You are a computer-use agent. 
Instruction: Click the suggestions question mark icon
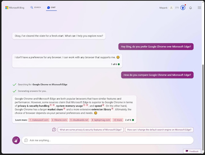54,130
